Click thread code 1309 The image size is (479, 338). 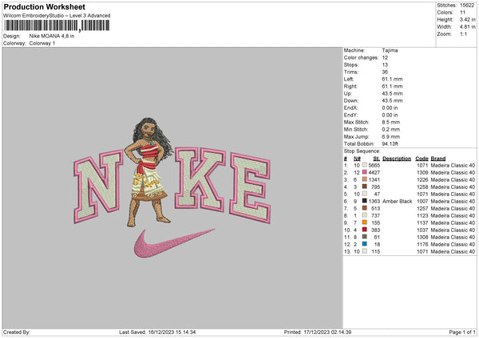(422, 172)
